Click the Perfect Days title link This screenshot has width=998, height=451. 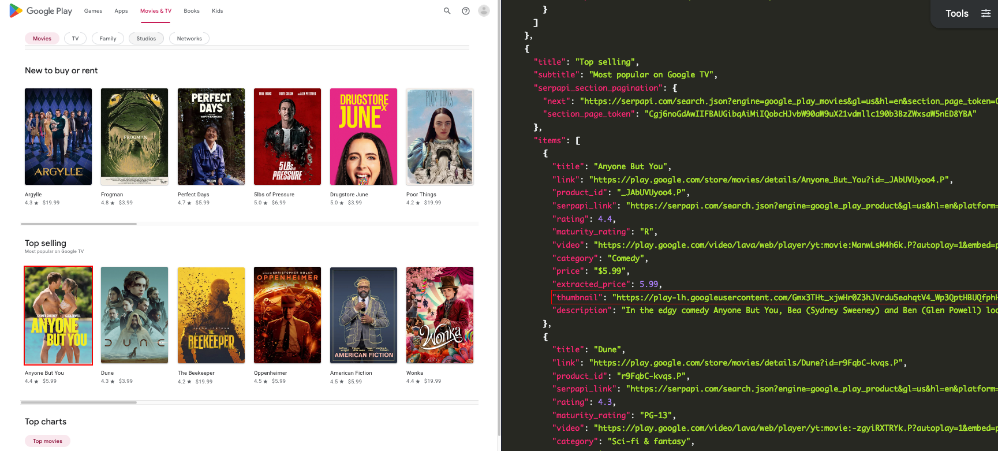(x=193, y=195)
